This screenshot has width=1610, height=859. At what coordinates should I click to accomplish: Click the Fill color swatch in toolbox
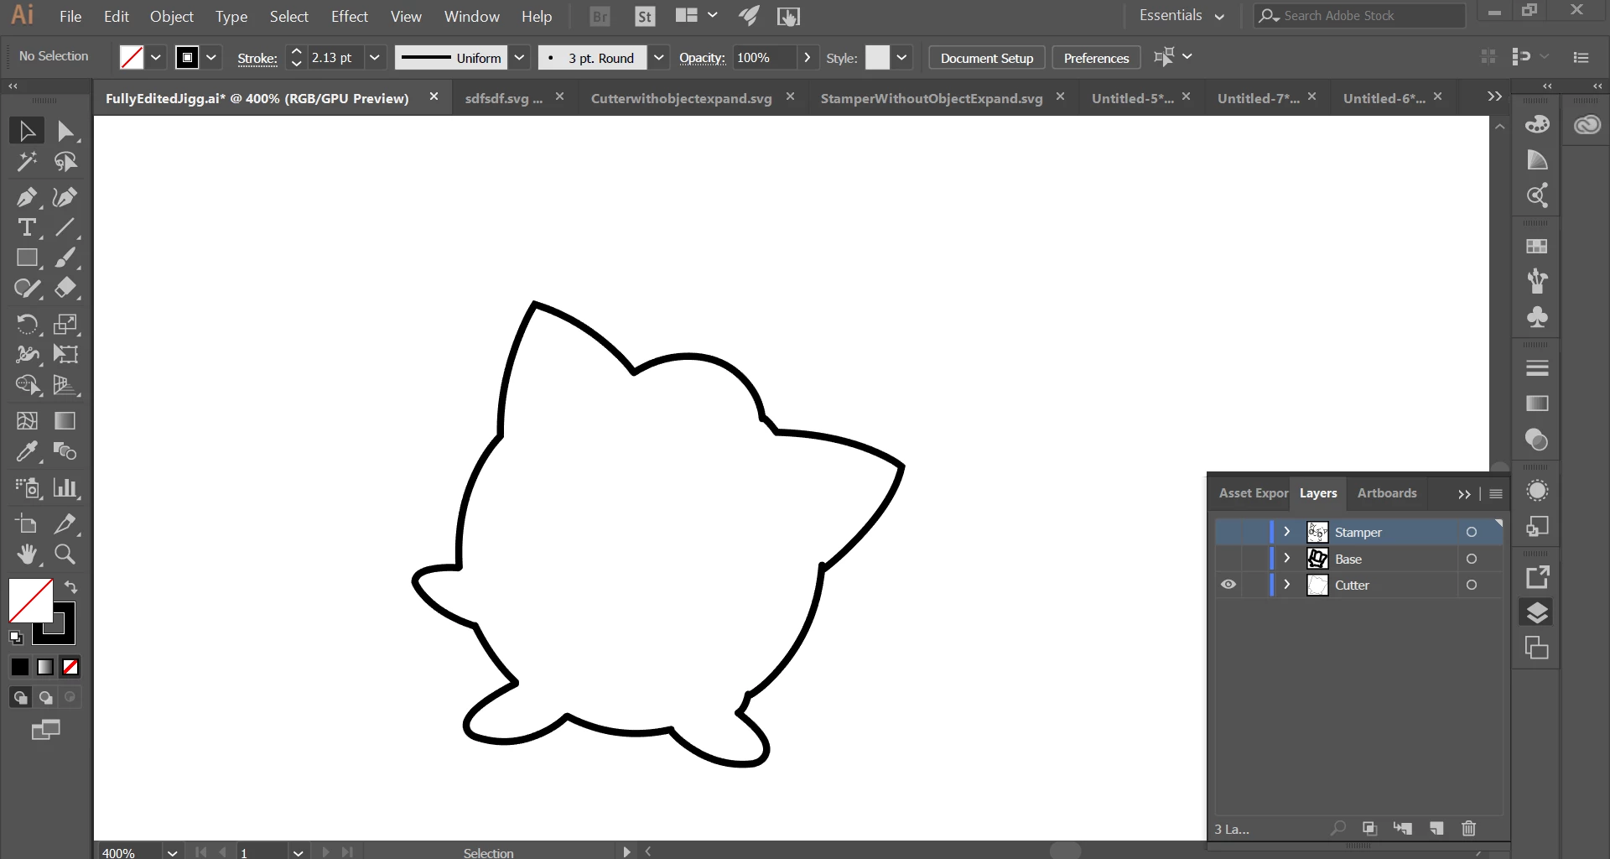(31, 601)
